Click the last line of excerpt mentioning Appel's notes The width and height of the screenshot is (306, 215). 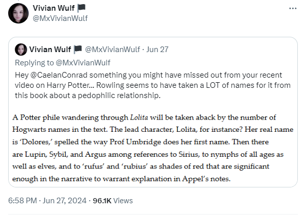pos(121,179)
